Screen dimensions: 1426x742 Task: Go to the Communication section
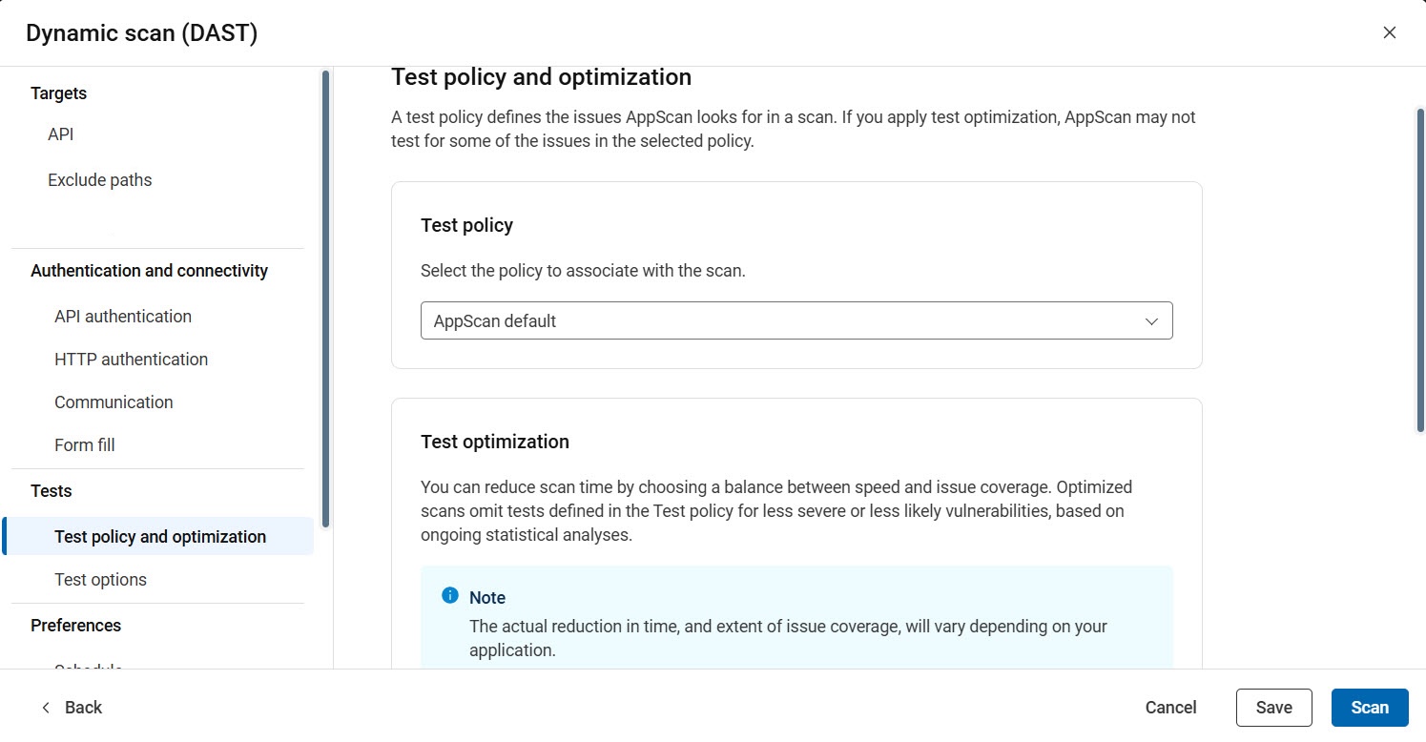tap(114, 402)
